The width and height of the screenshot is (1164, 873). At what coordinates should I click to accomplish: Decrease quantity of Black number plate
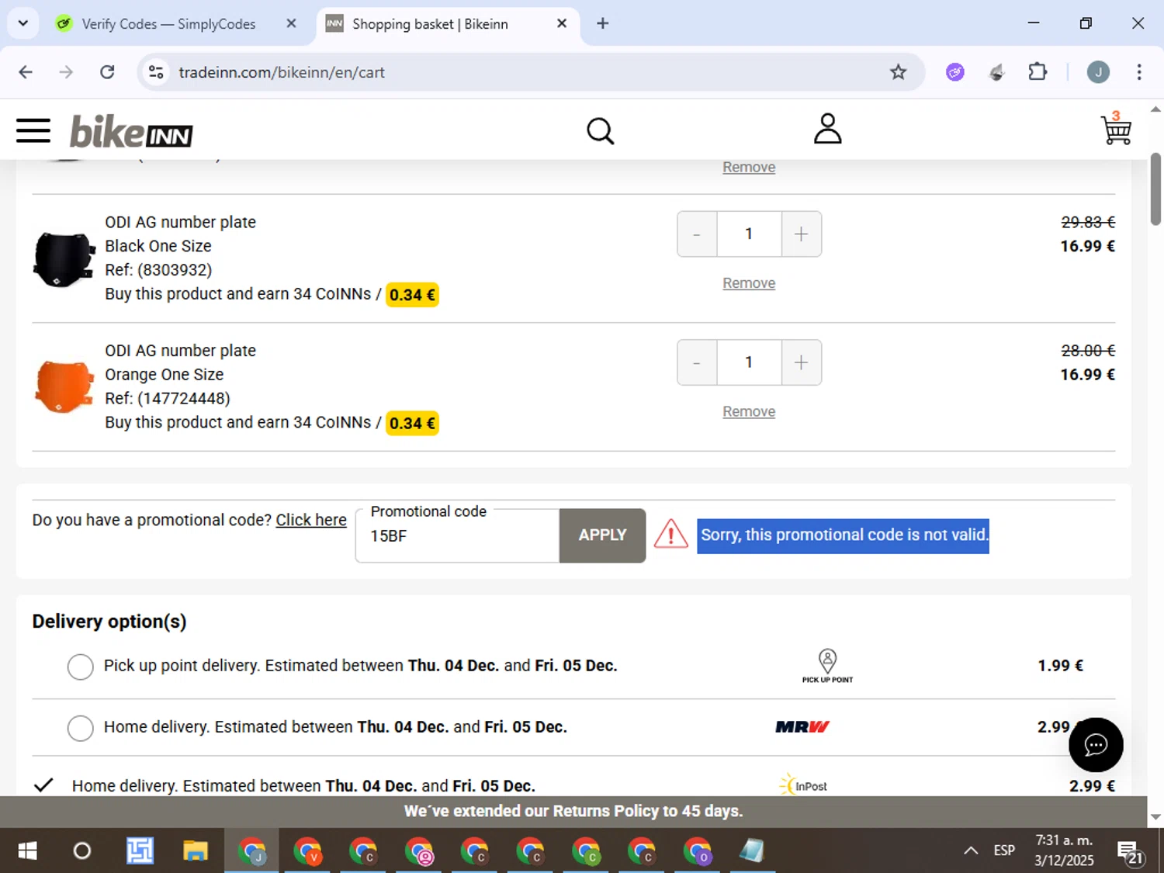point(697,234)
